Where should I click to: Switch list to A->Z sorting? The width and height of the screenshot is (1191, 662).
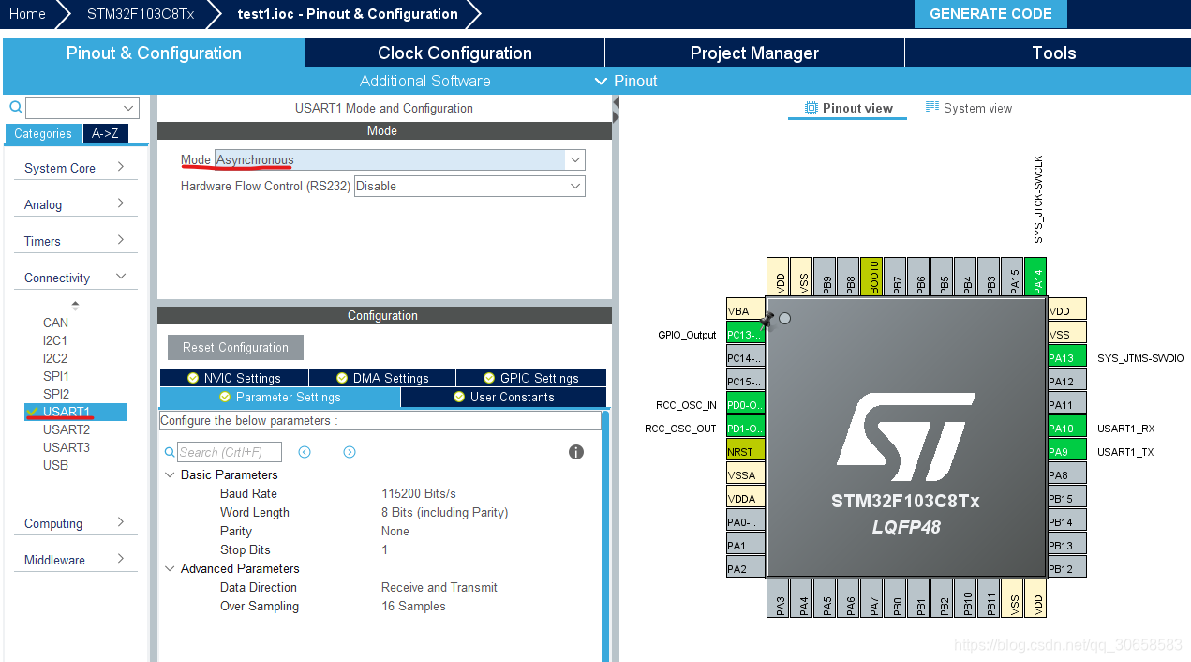click(105, 133)
